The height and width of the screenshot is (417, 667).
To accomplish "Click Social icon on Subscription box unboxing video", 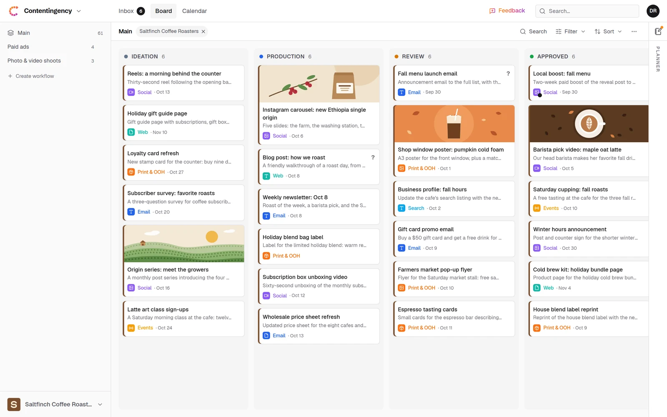I will click(266, 296).
